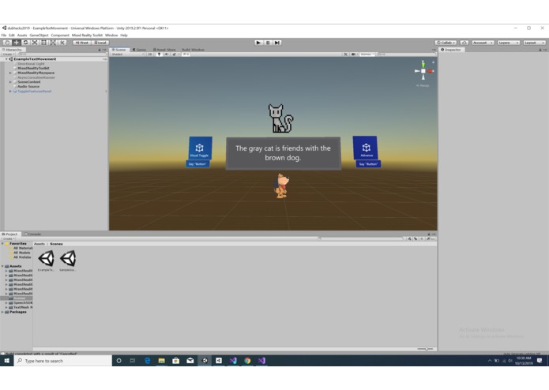549x390 pixels.
Task: Adjust the Project icon size slider
Action: (426, 349)
